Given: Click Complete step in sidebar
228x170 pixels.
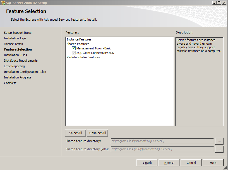Looking at the screenshot, I should coord(10,83).
